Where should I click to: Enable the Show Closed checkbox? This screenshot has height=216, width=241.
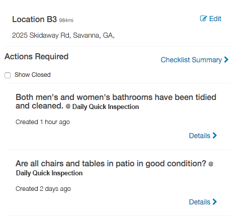[8, 75]
